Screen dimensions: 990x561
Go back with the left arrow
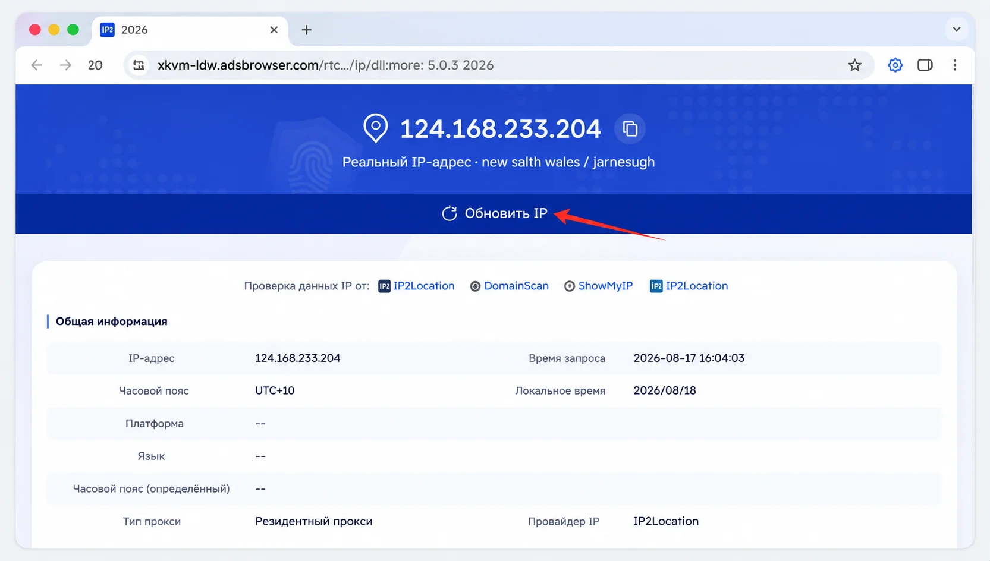(37, 65)
